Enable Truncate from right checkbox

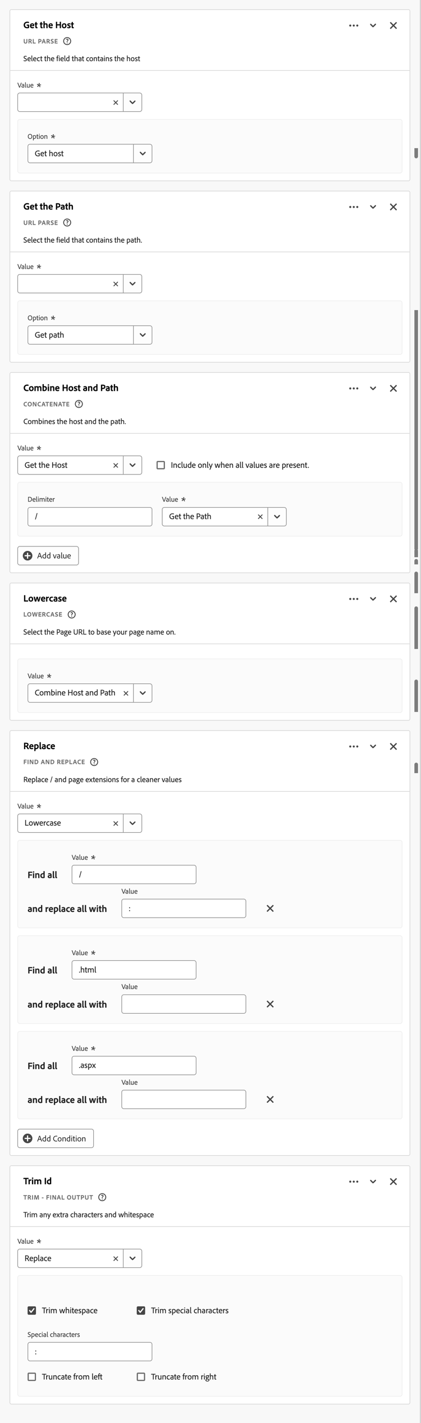click(141, 1377)
